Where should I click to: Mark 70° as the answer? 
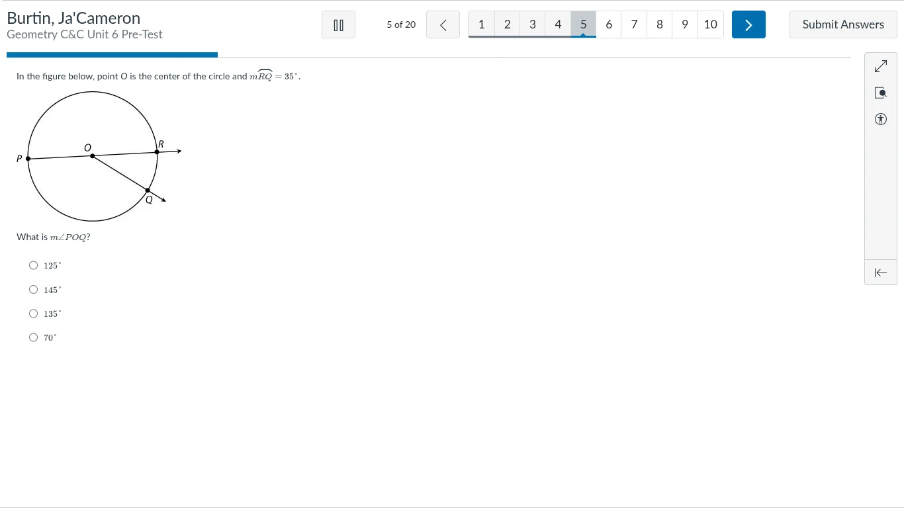[x=34, y=337]
